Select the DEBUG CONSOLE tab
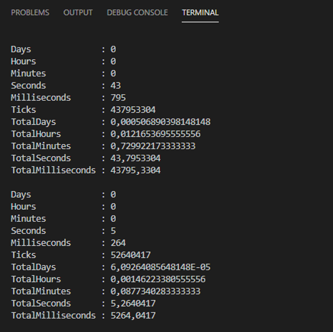 click(x=137, y=12)
